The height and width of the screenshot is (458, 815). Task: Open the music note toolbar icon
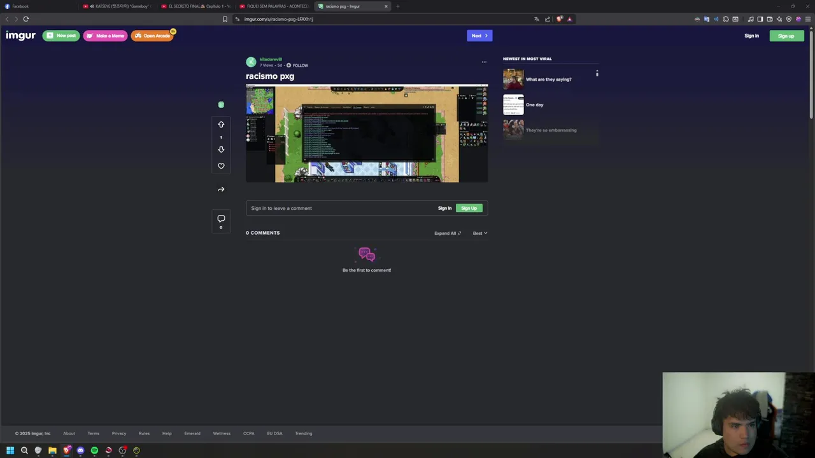pyautogui.click(x=751, y=19)
